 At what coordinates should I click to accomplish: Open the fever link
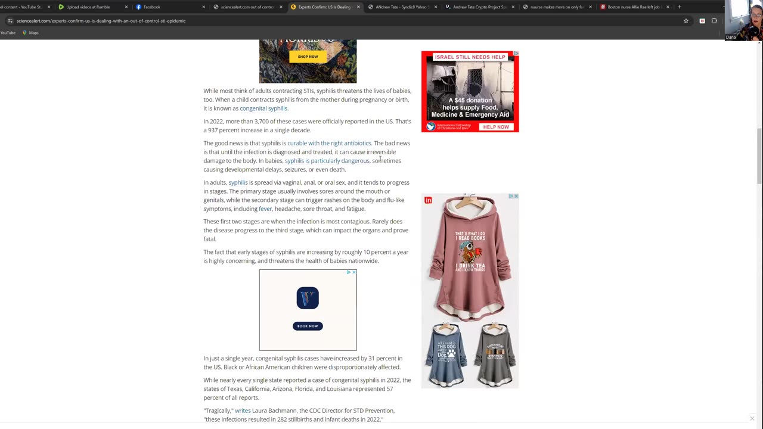[x=265, y=209]
